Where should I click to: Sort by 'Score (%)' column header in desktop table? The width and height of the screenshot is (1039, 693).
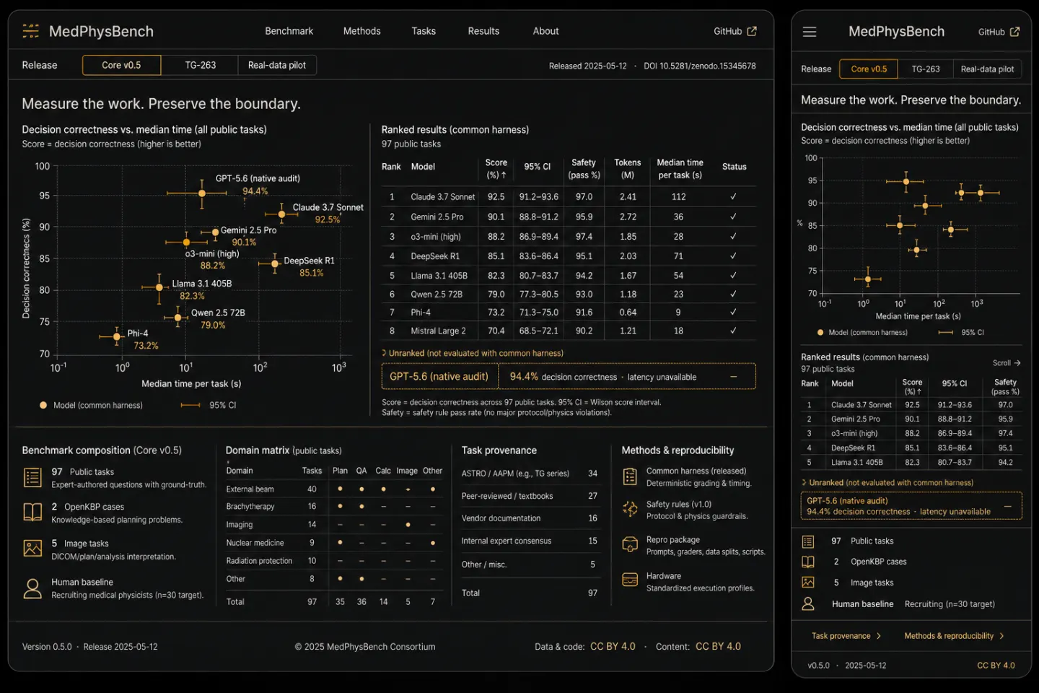click(x=496, y=168)
